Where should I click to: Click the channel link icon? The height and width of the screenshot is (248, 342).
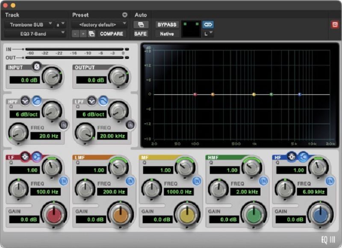(208, 25)
